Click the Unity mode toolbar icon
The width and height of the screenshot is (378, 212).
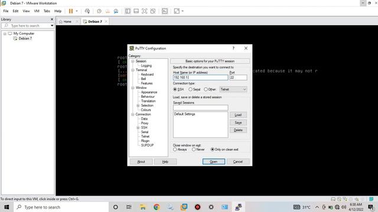click(x=153, y=11)
